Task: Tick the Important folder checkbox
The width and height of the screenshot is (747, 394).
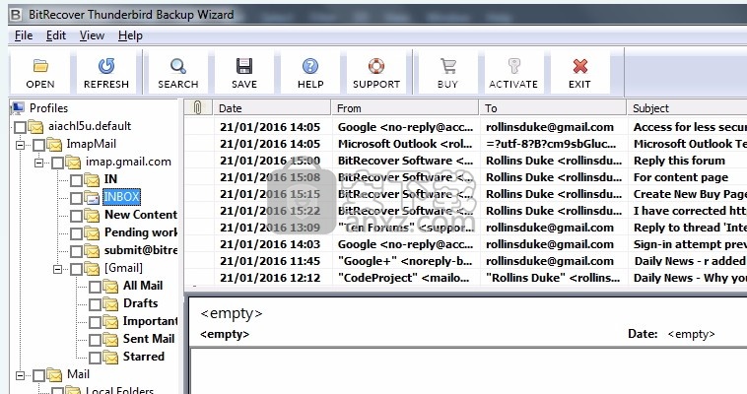Action: 95,322
